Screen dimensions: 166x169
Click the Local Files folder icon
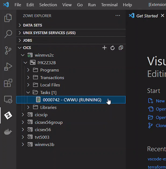(x=35, y=85)
